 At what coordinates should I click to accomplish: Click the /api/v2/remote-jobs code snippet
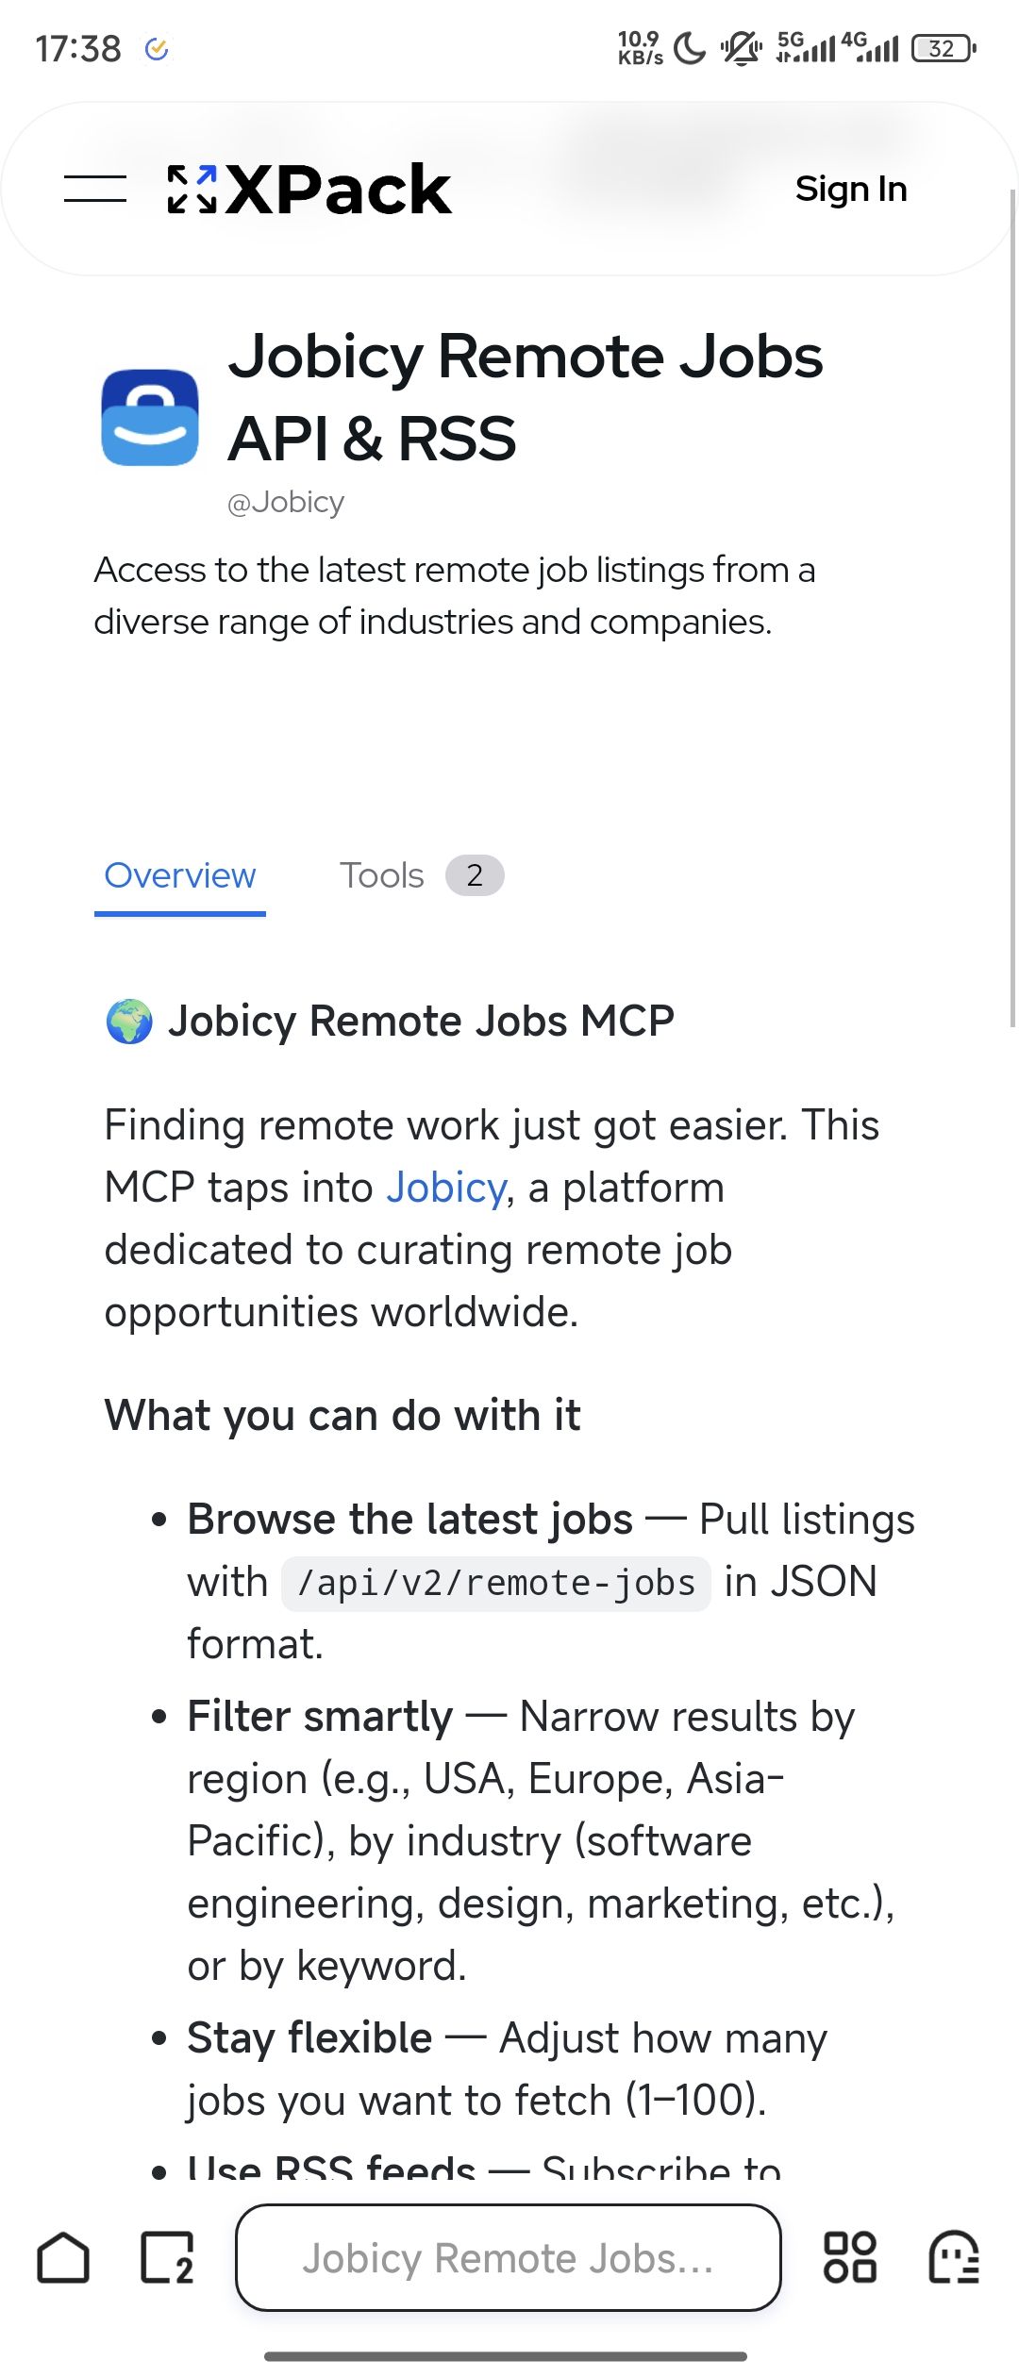tap(496, 1584)
